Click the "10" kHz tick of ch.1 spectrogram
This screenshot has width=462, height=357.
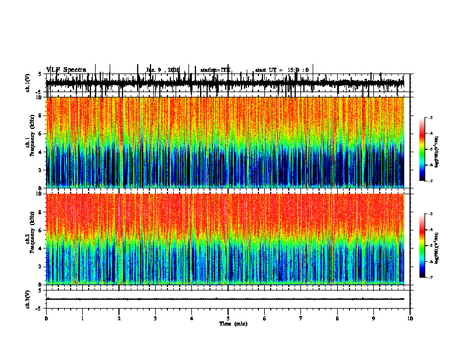pos(40,97)
